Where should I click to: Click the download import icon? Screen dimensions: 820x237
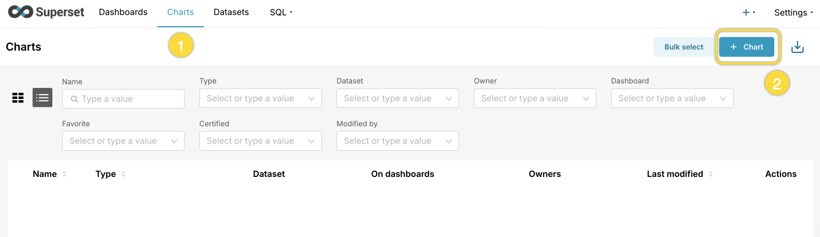tap(797, 47)
